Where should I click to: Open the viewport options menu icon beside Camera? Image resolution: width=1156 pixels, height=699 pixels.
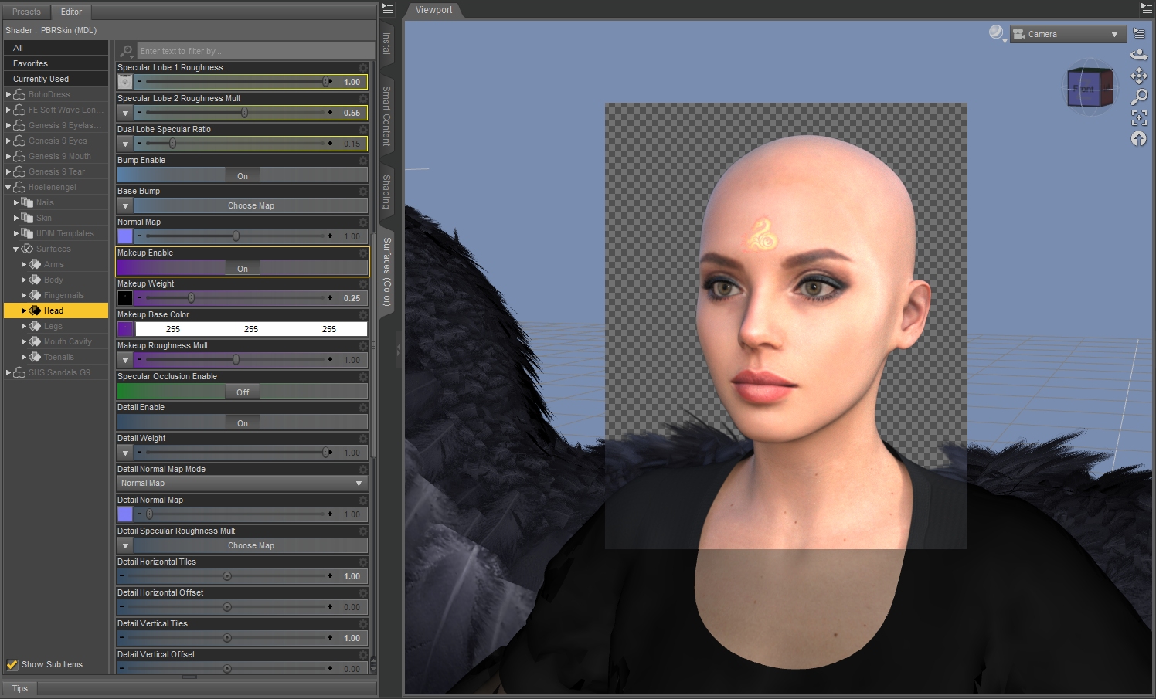point(1139,33)
